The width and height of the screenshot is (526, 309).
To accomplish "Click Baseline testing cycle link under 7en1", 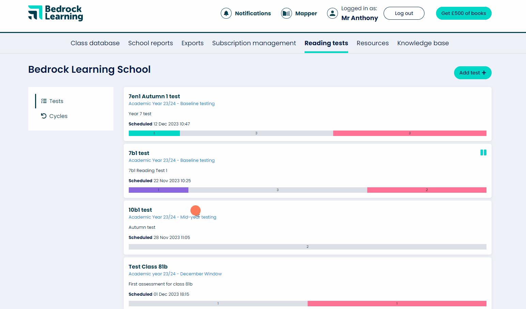I will click(x=172, y=104).
